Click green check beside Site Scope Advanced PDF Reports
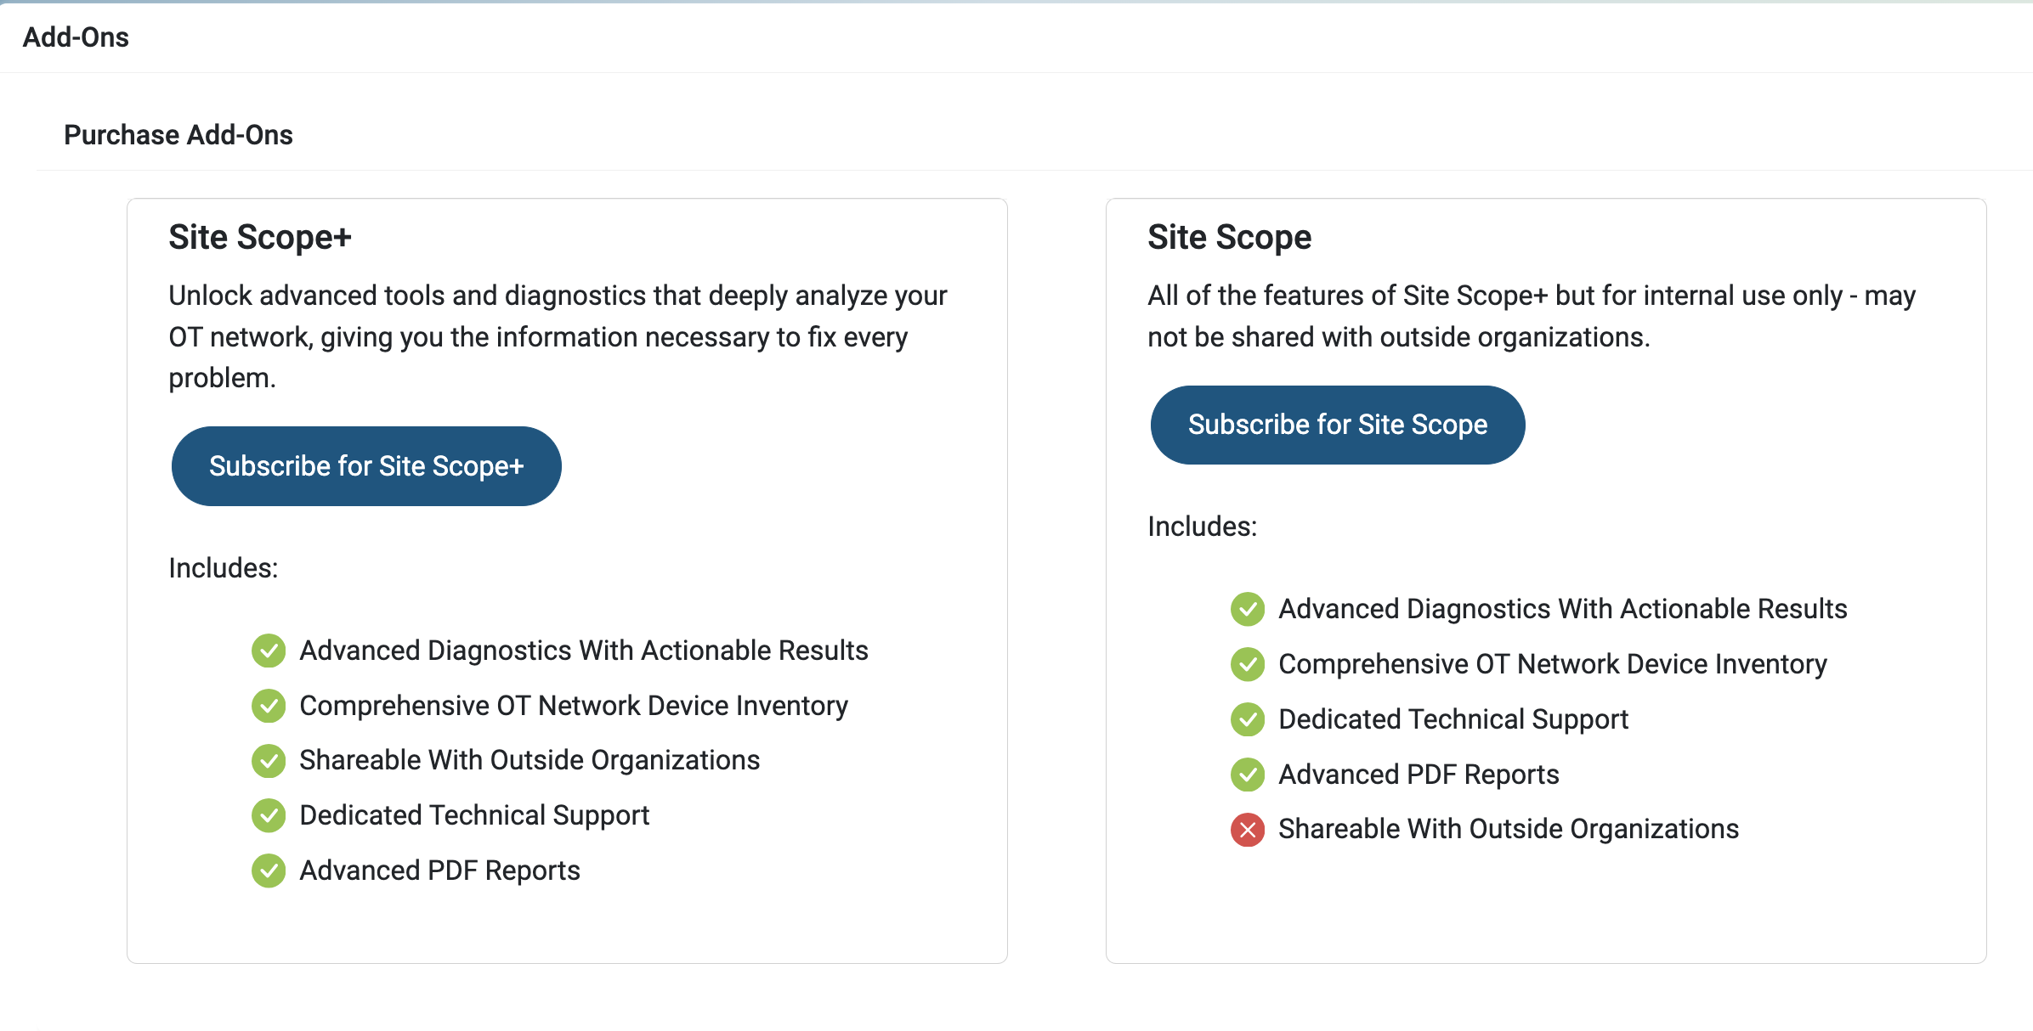The width and height of the screenshot is (2033, 1031). [1248, 775]
